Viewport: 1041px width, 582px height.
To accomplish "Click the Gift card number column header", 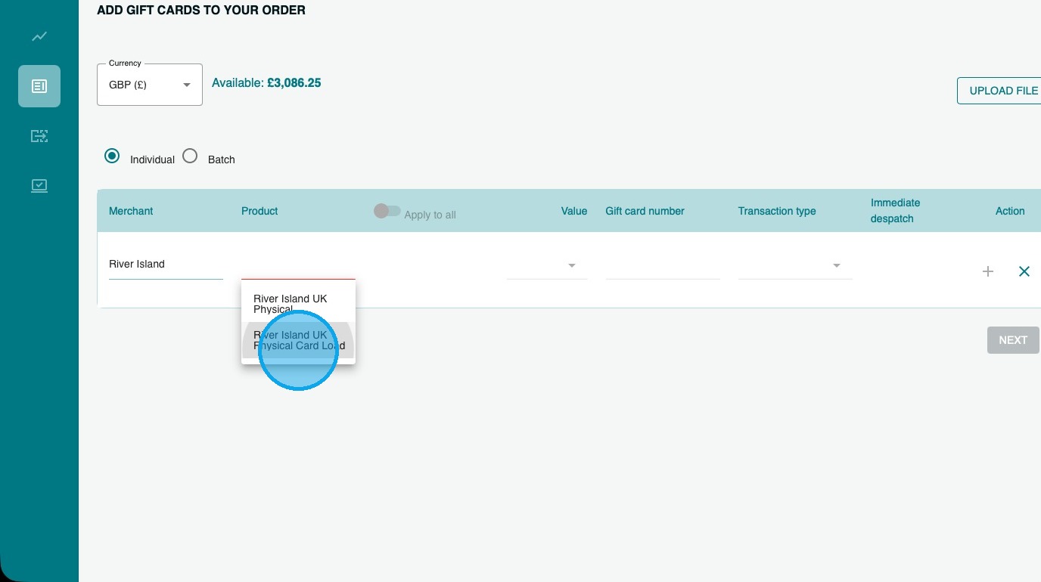I will pyautogui.click(x=645, y=211).
